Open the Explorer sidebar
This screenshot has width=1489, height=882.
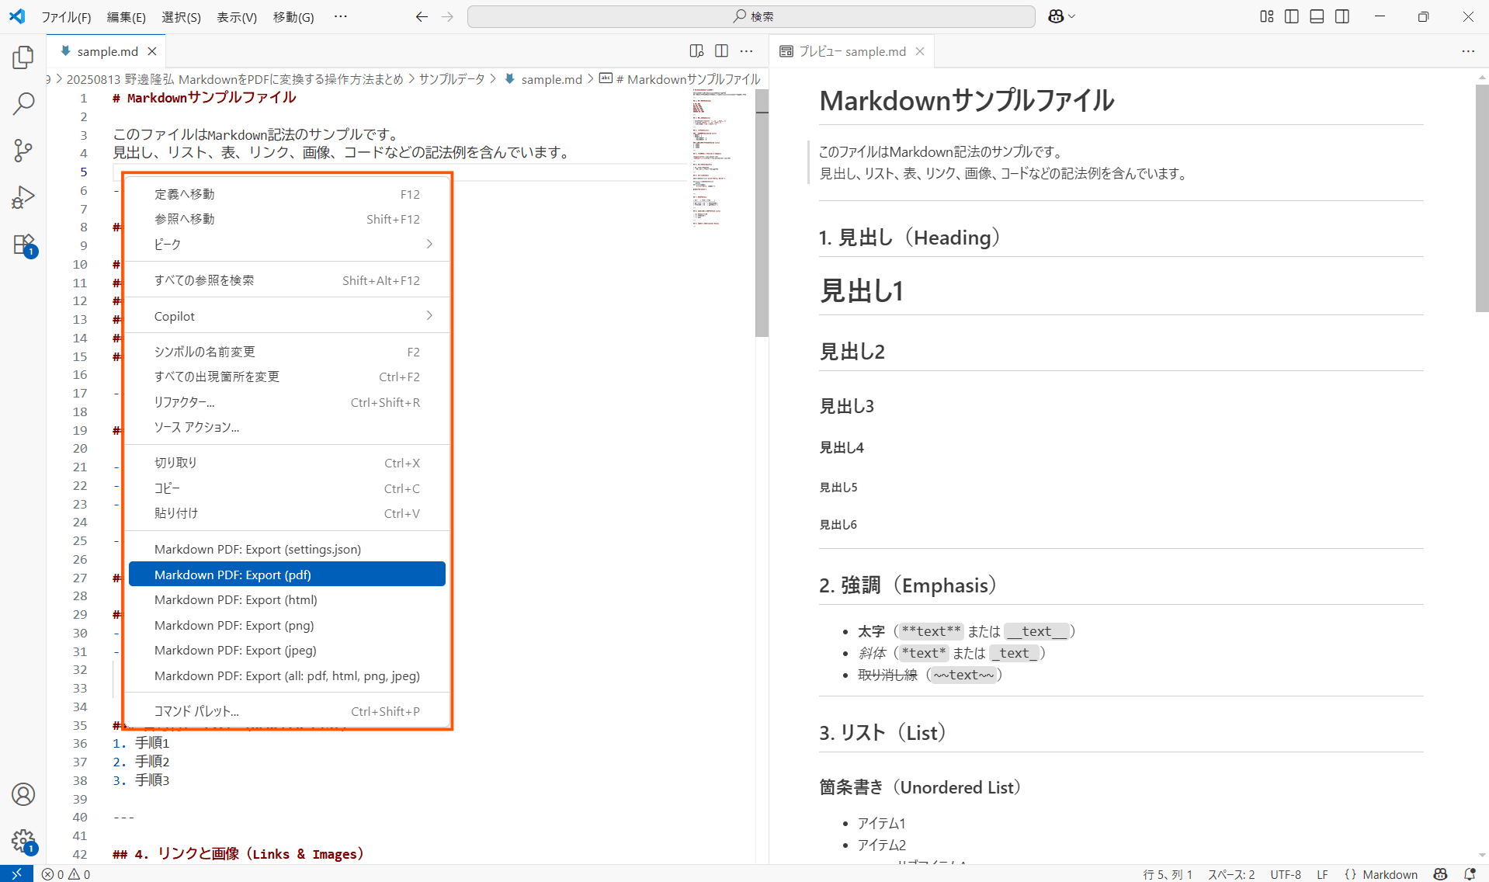pos(23,57)
